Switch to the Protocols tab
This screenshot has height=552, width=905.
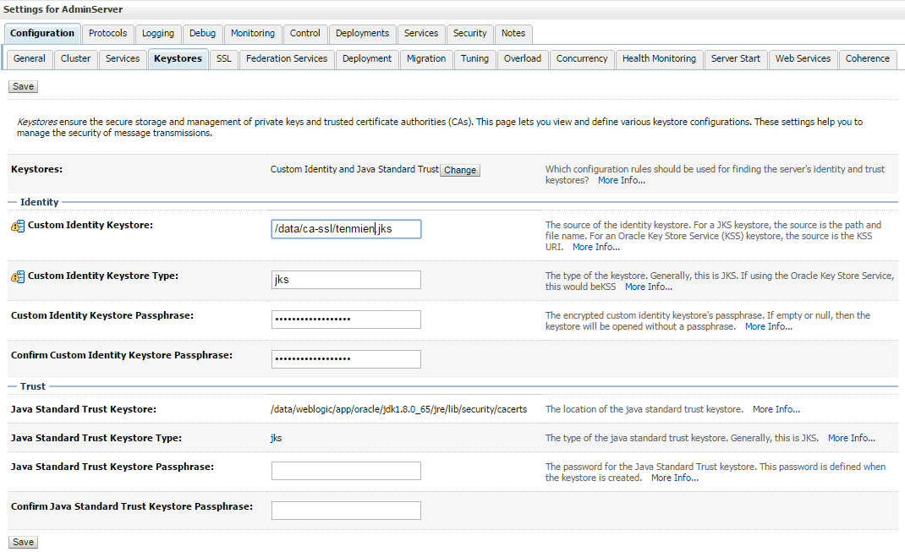pos(108,34)
